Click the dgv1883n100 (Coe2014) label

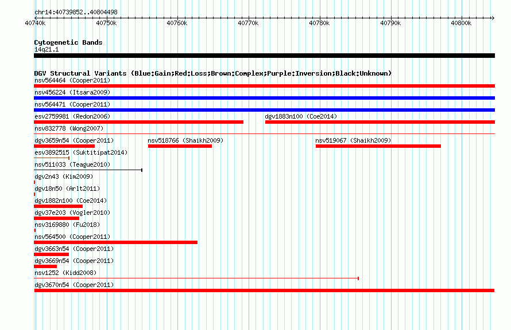point(301,116)
